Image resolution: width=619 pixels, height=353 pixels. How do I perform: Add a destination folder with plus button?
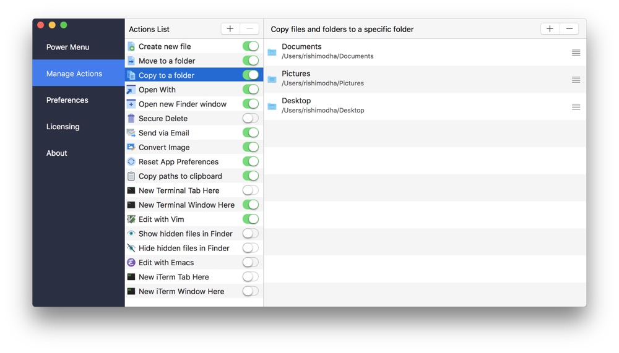[x=550, y=29]
